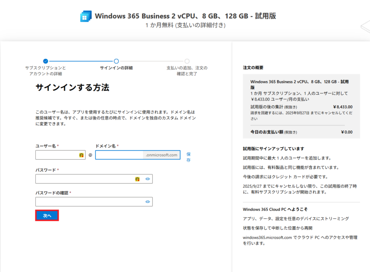Show password with the eye icon
Screen dimensions: 370x272
click(x=148, y=179)
